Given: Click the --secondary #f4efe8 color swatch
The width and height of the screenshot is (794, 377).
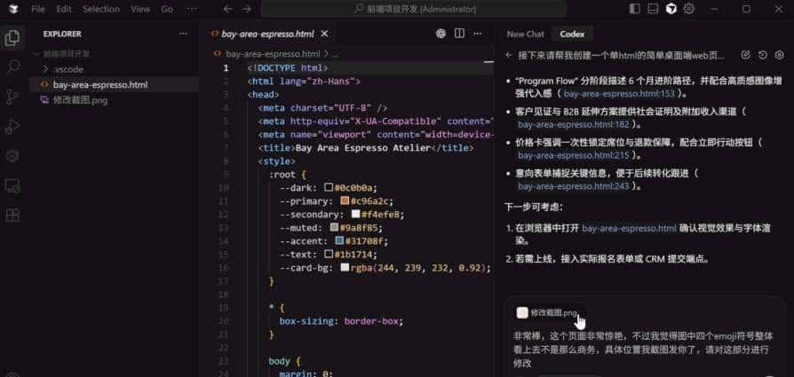Looking at the screenshot, I should (355, 214).
